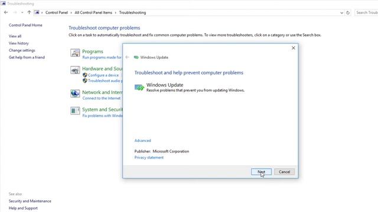Click the Up one level arrow
This screenshot has height=212, width=378.
click(x=29, y=12)
